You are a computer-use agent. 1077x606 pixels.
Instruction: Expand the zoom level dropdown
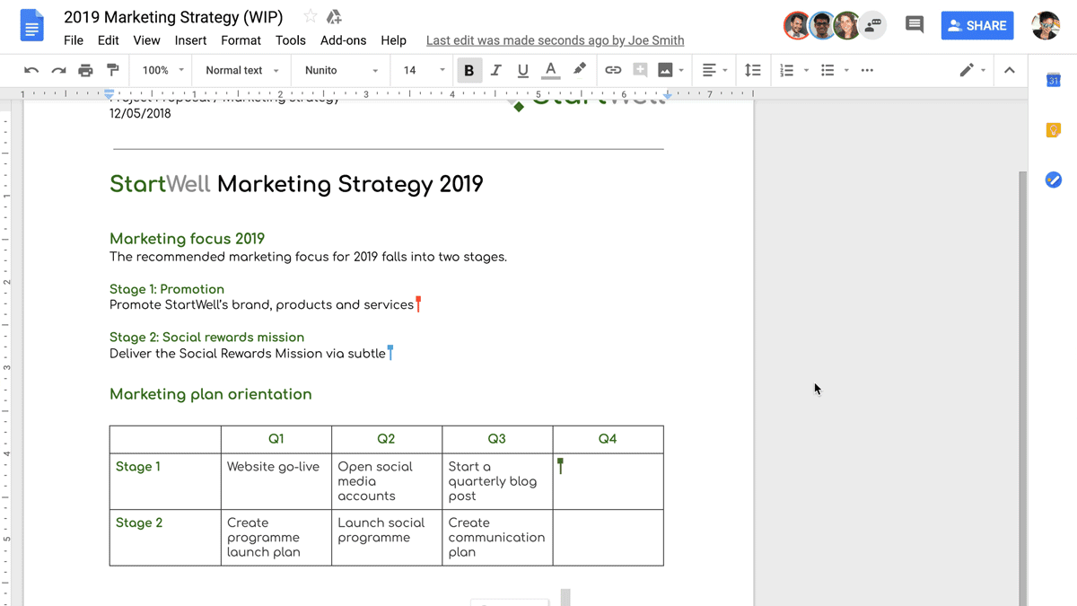[x=162, y=70]
